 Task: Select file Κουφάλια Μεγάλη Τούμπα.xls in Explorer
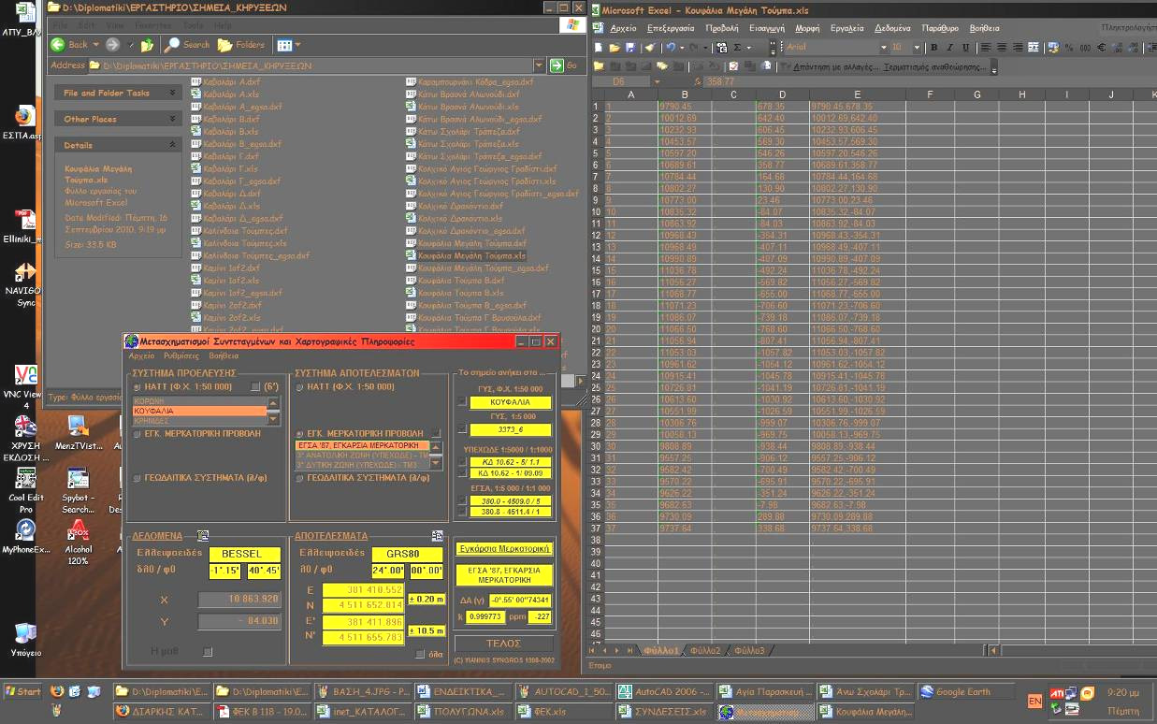(466, 255)
